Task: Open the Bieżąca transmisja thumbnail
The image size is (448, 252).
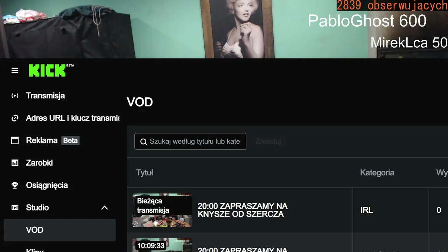Action: tap(162, 210)
